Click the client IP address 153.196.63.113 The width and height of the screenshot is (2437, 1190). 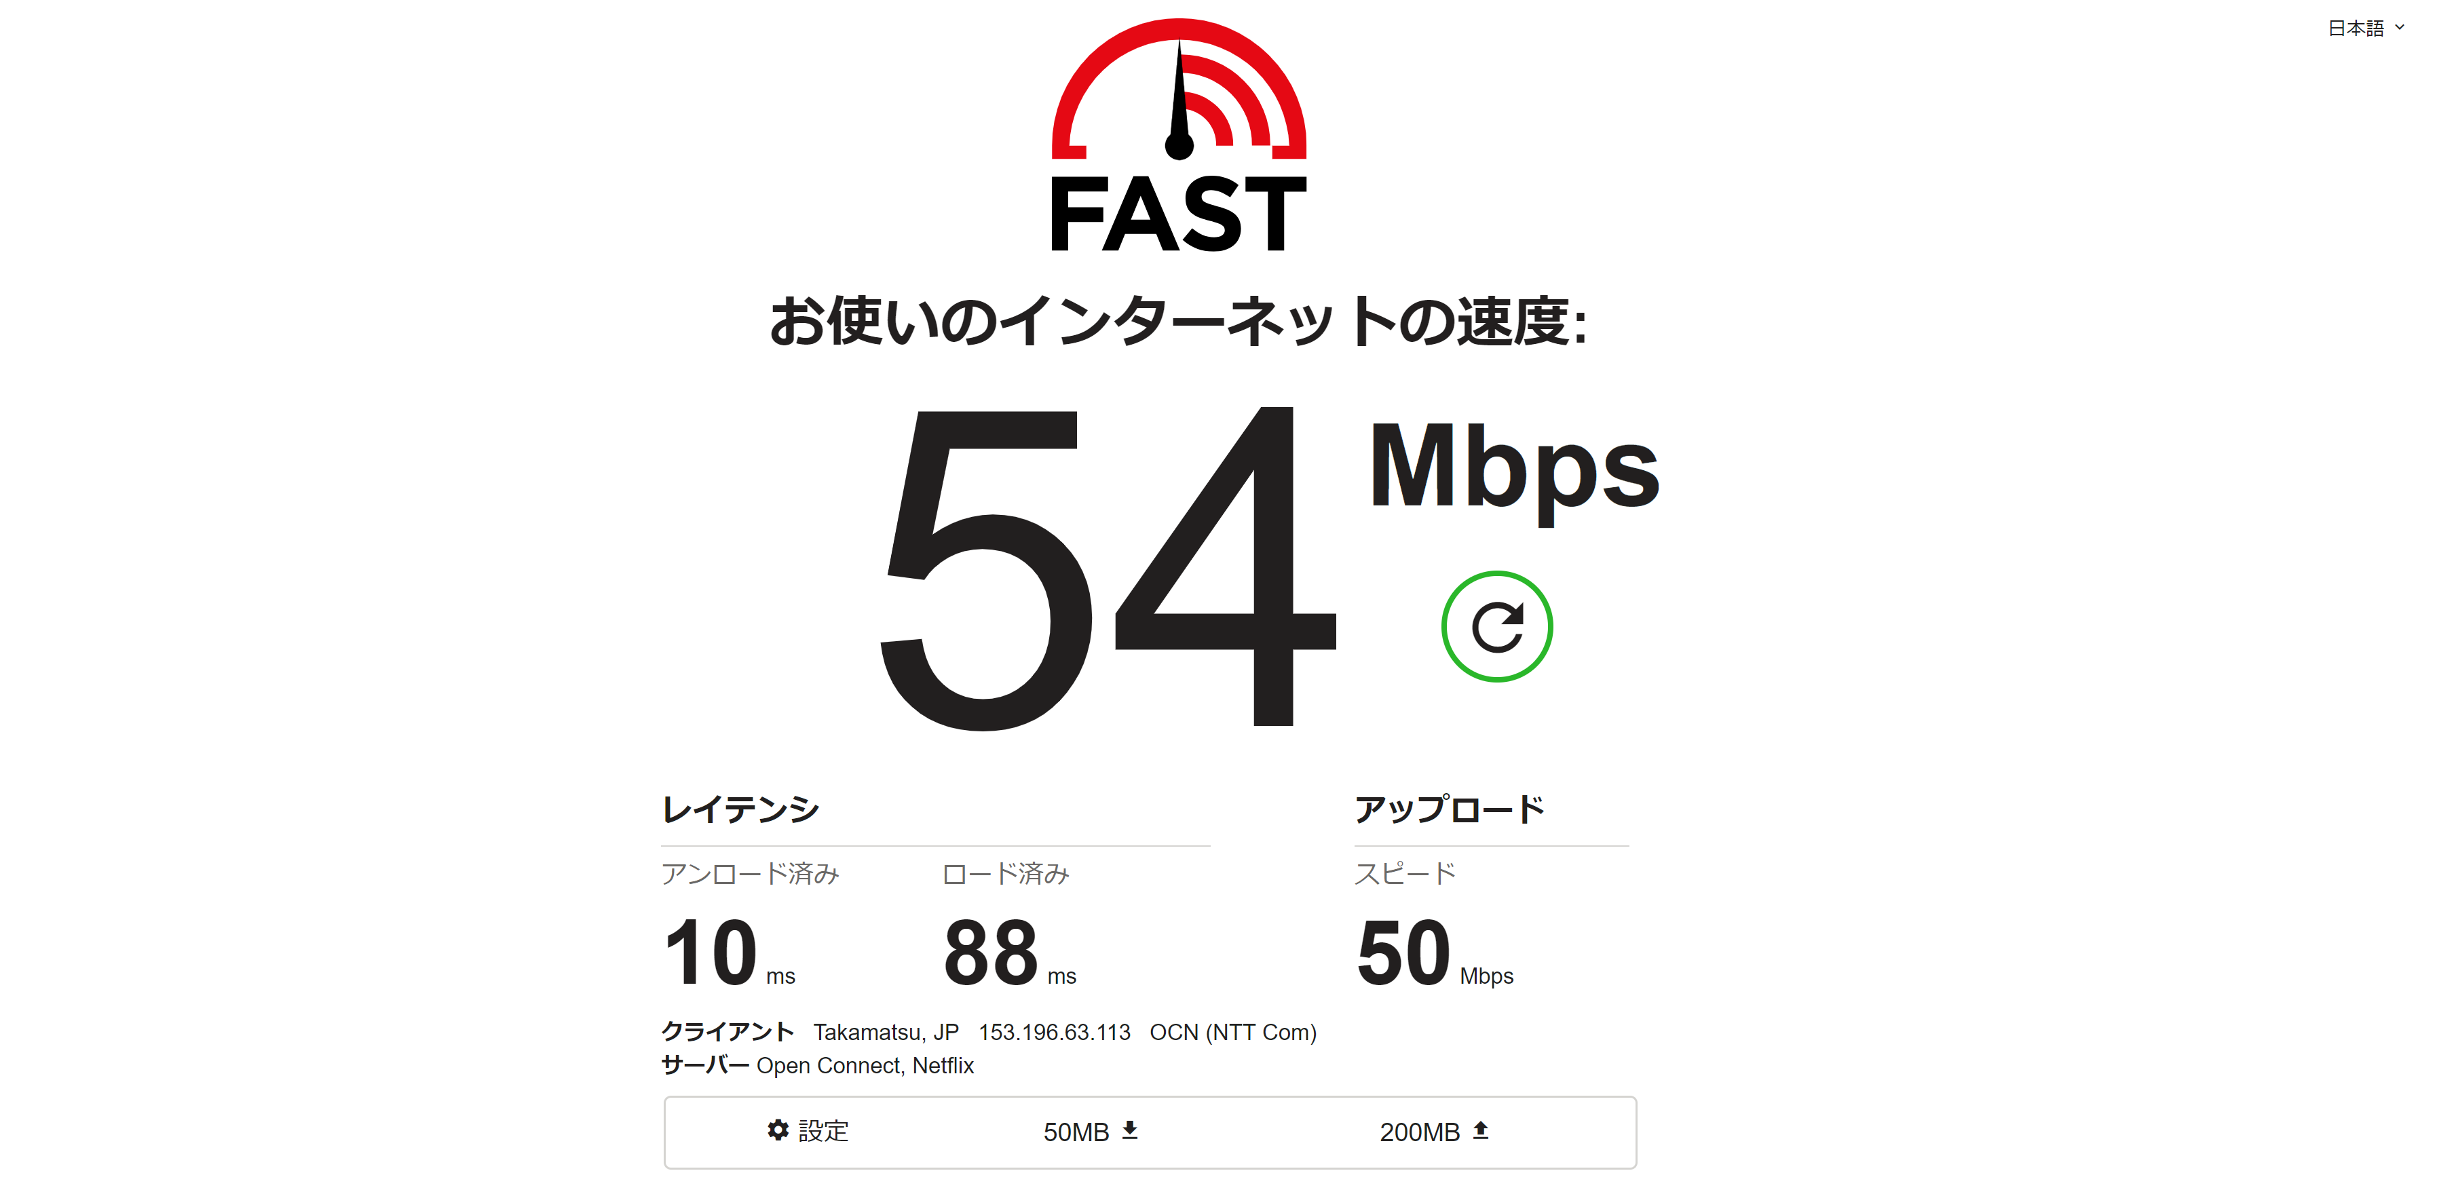[x=1054, y=1032]
